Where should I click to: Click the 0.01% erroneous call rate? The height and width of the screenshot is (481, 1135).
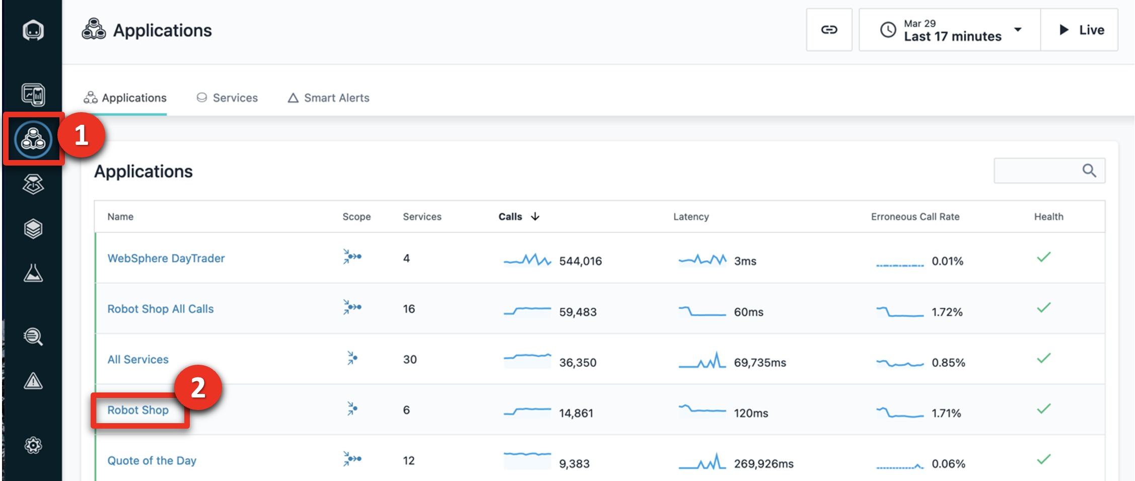[947, 261]
